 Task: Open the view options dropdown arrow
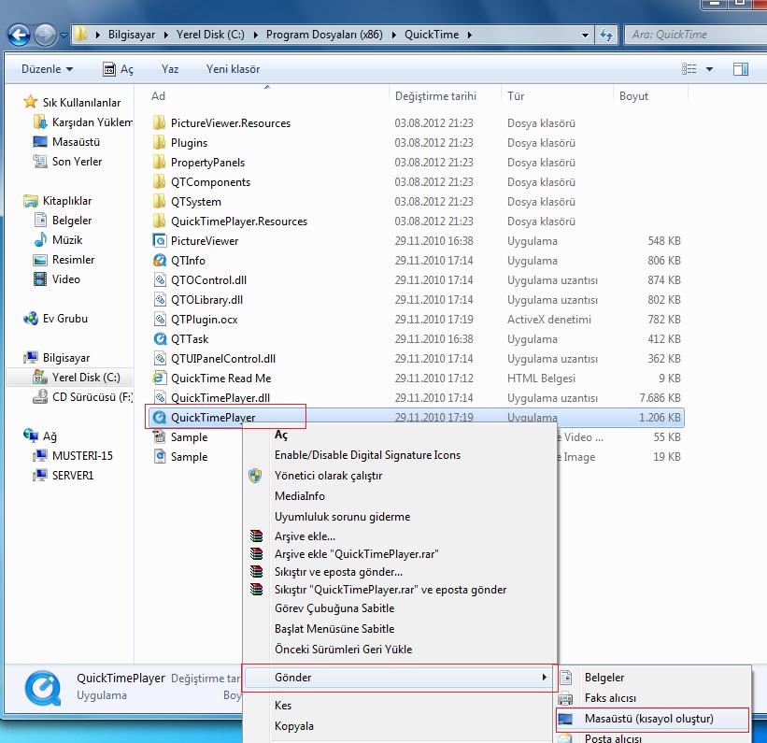pyautogui.click(x=709, y=69)
